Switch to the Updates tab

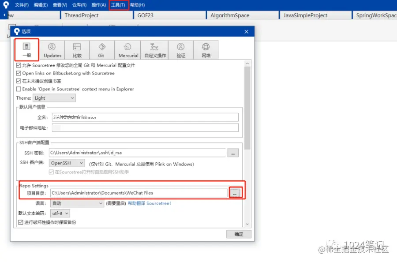pos(52,50)
